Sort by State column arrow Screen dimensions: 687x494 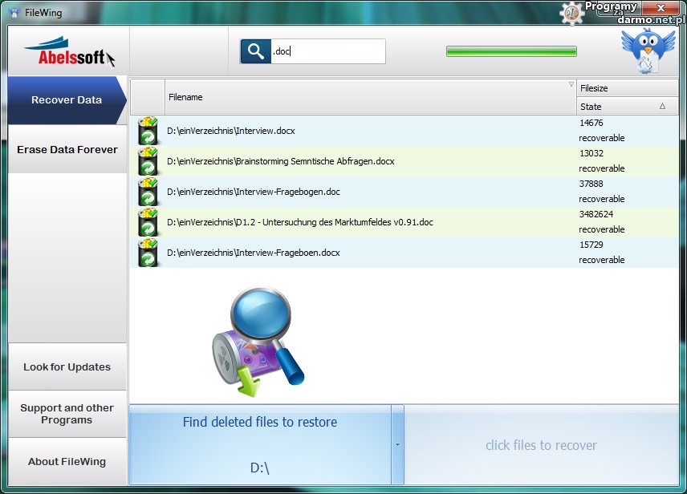tap(662, 106)
